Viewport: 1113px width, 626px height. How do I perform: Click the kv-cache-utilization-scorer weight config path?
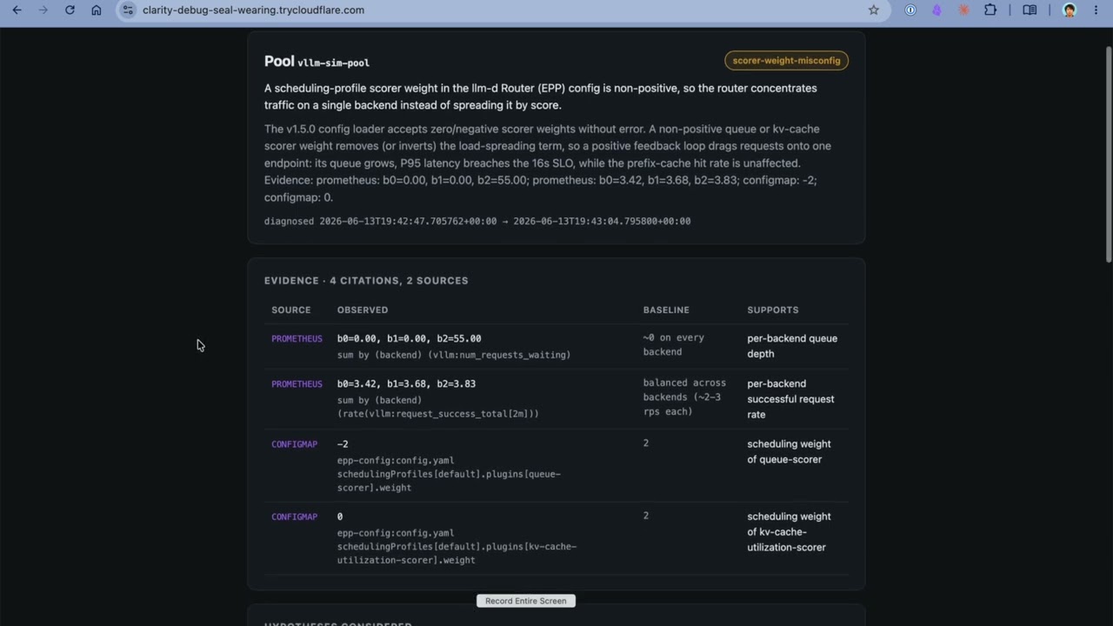[x=457, y=547]
